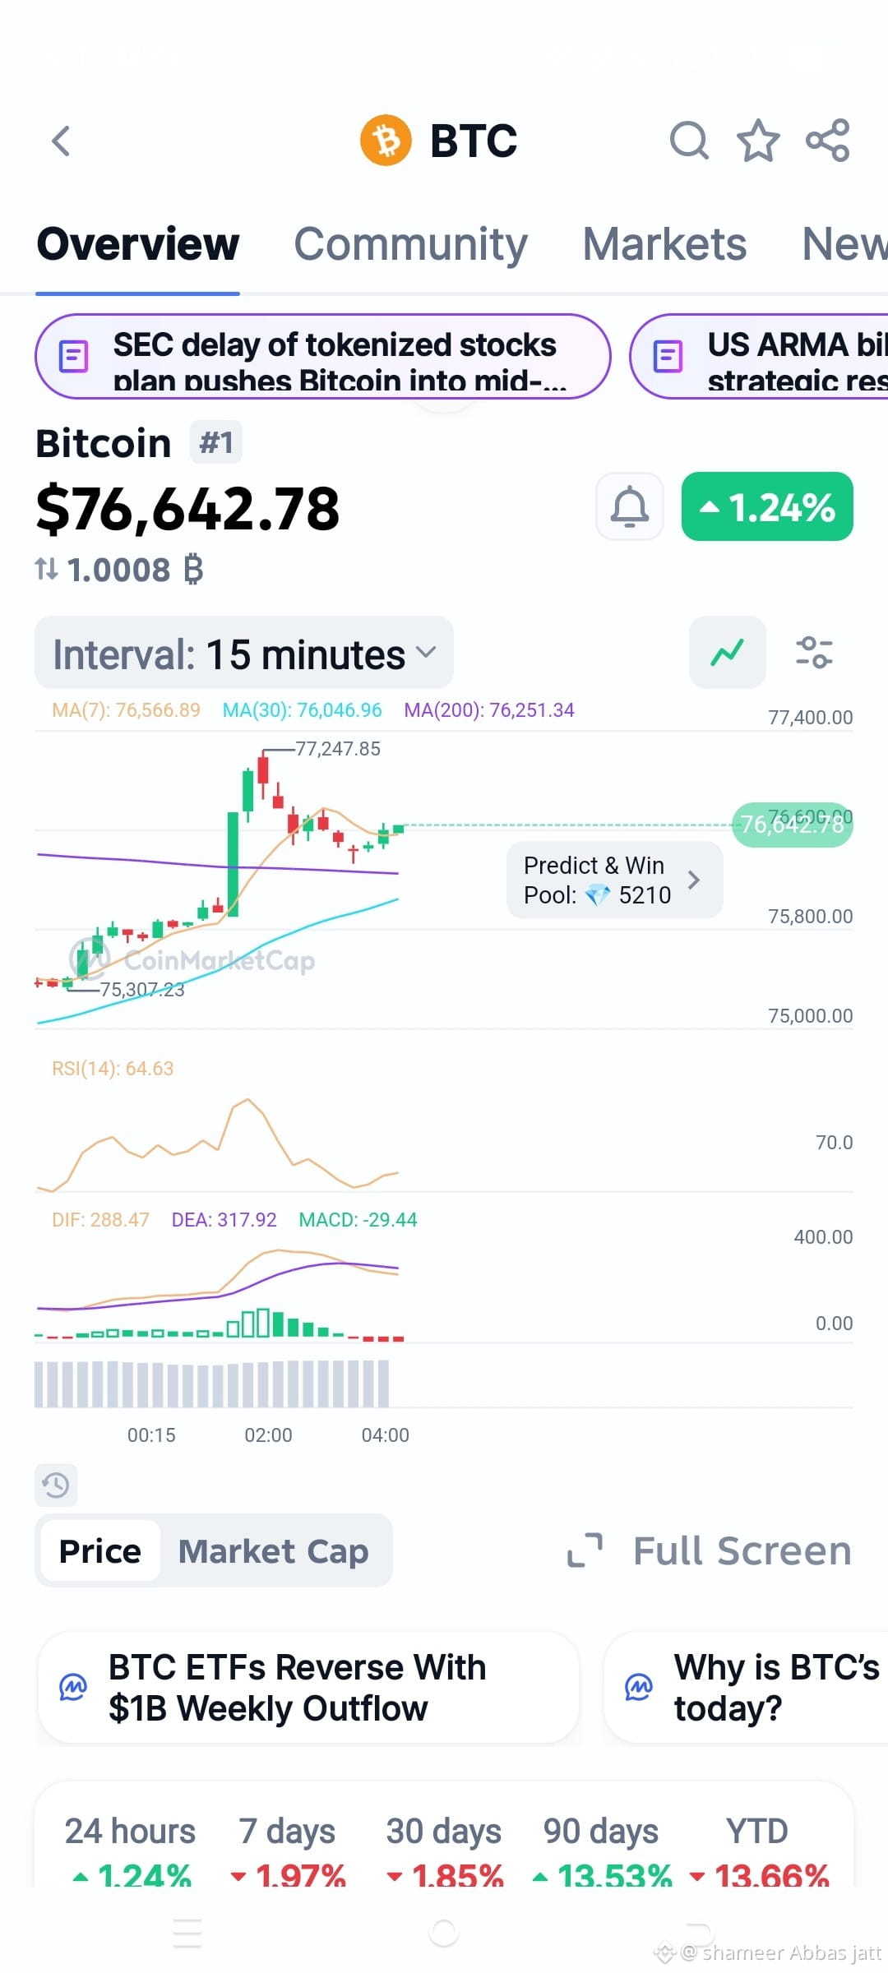Tap CMC icon on BTC ETFs card
This screenshot has height=1973, width=888.
(73, 1687)
